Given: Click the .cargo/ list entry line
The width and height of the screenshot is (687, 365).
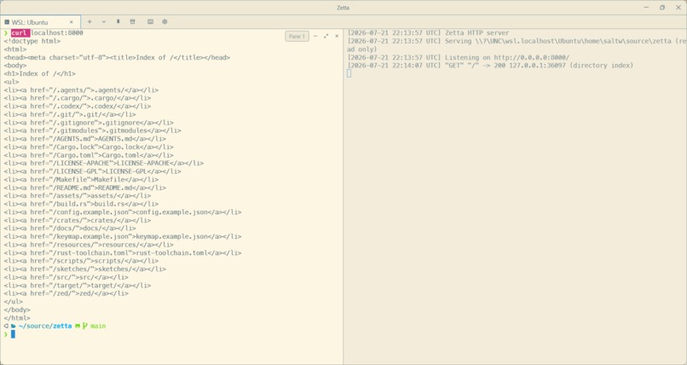Looking at the screenshot, I should [x=78, y=98].
